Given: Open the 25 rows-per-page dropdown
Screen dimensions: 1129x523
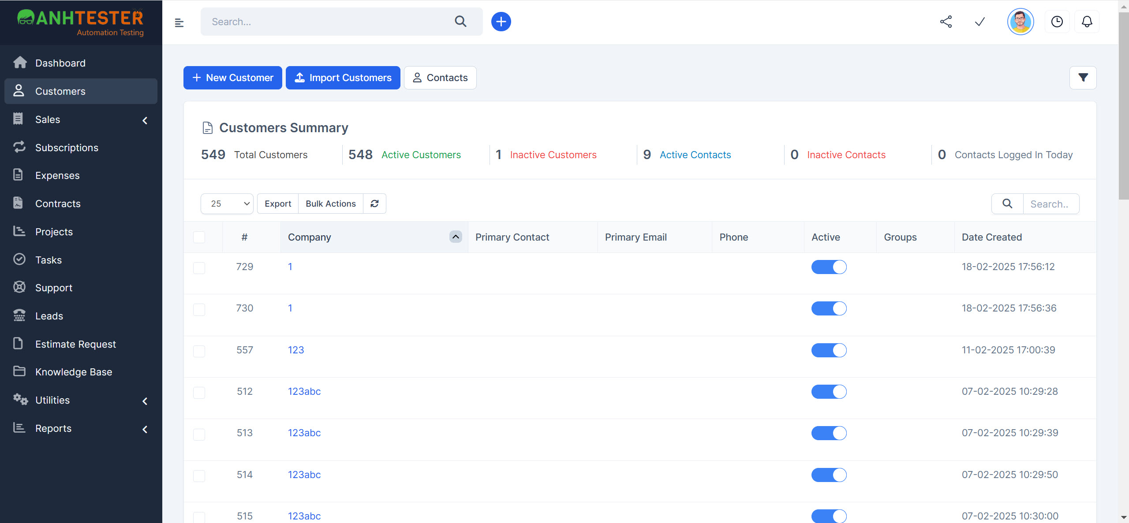Looking at the screenshot, I should 227,204.
